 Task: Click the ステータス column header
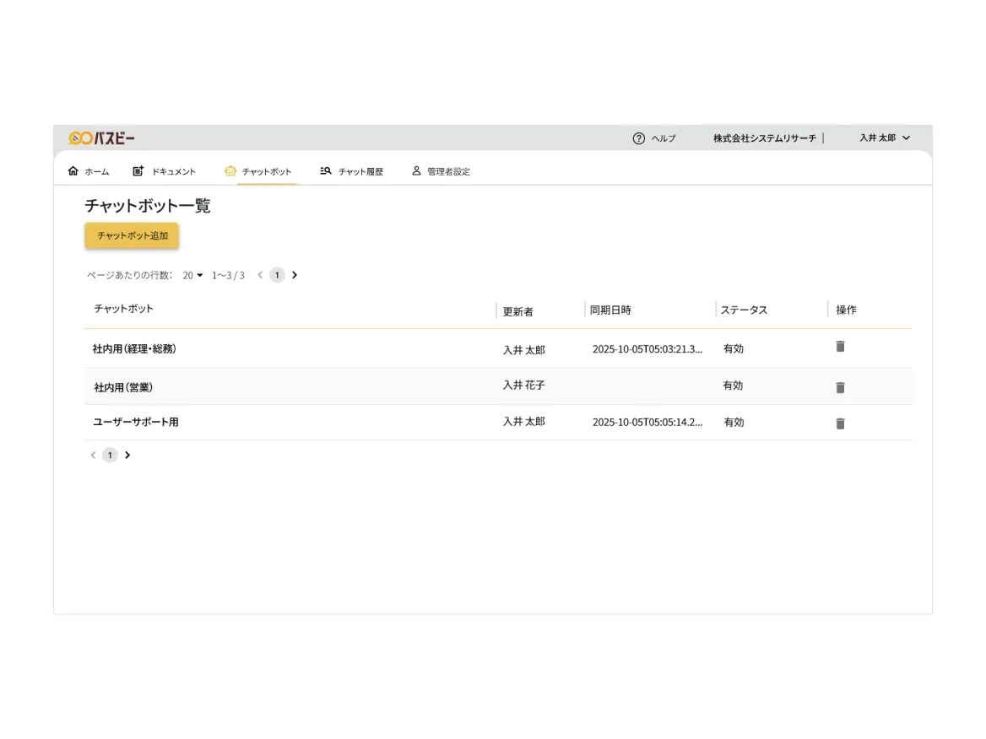[744, 310]
